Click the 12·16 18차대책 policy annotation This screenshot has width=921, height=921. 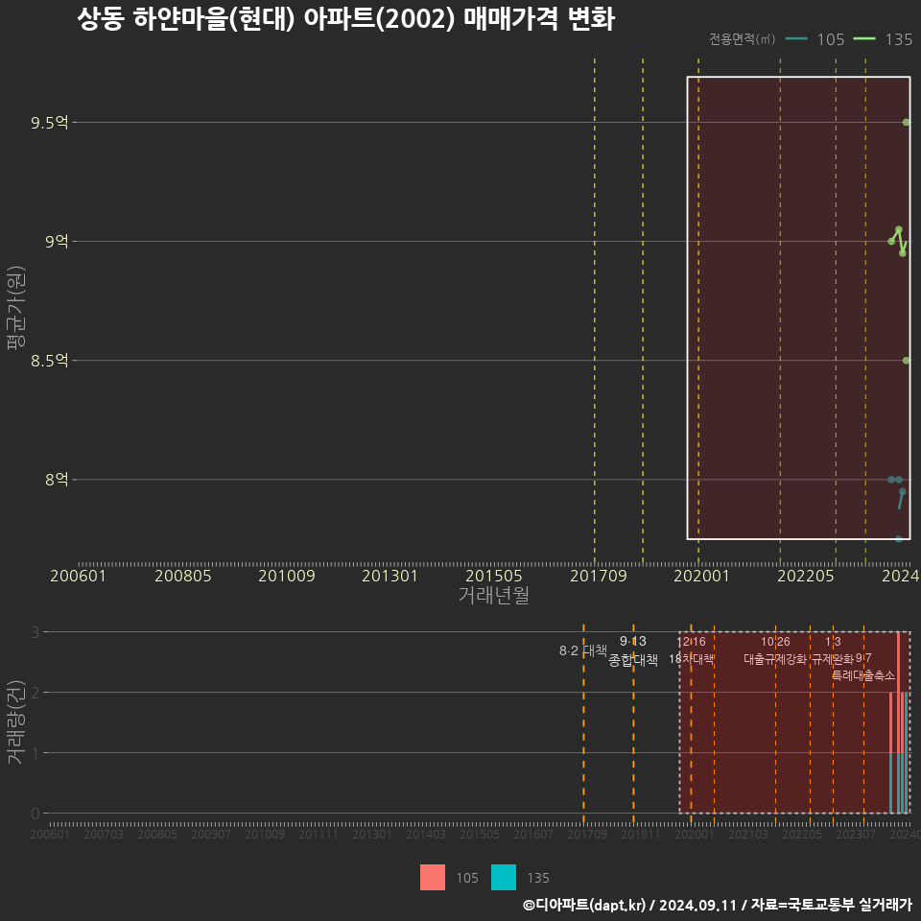coord(692,650)
